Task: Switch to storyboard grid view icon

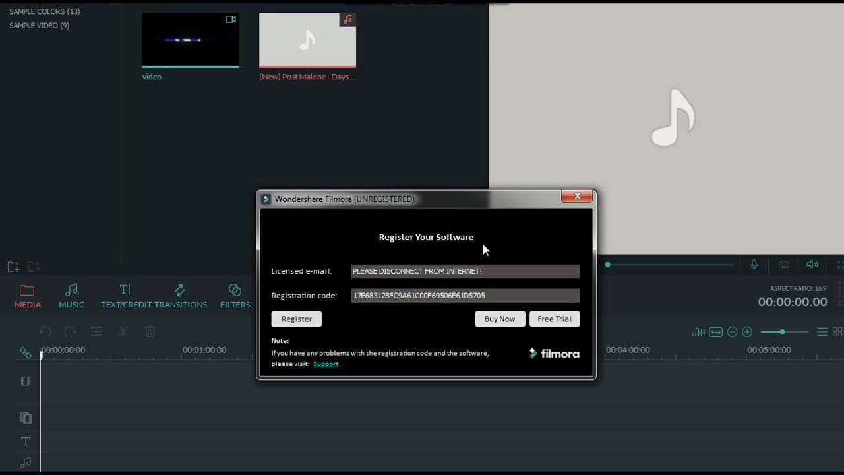Action: 837,332
